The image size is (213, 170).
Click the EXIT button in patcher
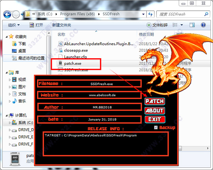[155, 119]
